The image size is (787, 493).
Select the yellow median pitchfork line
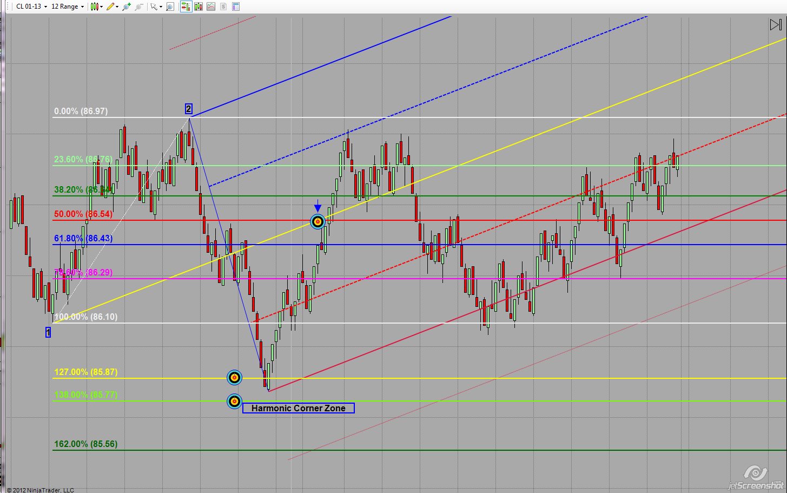(420, 181)
